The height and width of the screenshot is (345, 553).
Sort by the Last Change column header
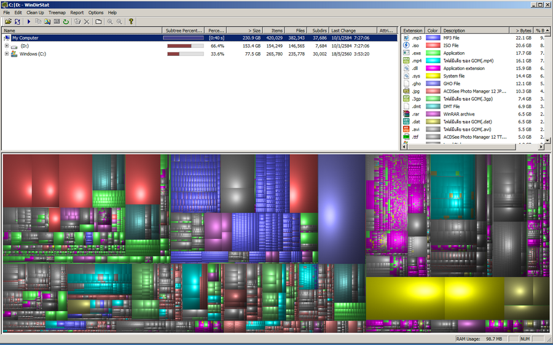click(353, 31)
